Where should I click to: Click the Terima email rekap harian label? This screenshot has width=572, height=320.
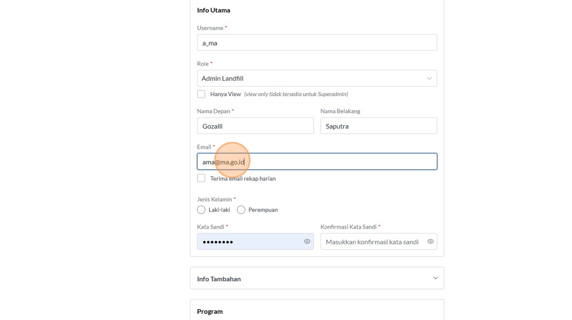pos(243,178)
